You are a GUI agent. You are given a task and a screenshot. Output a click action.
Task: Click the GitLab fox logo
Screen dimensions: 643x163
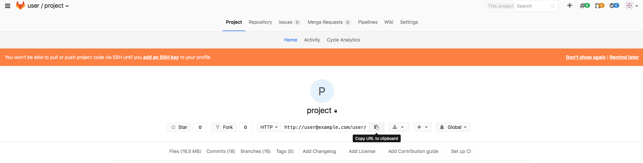[20, 6]
